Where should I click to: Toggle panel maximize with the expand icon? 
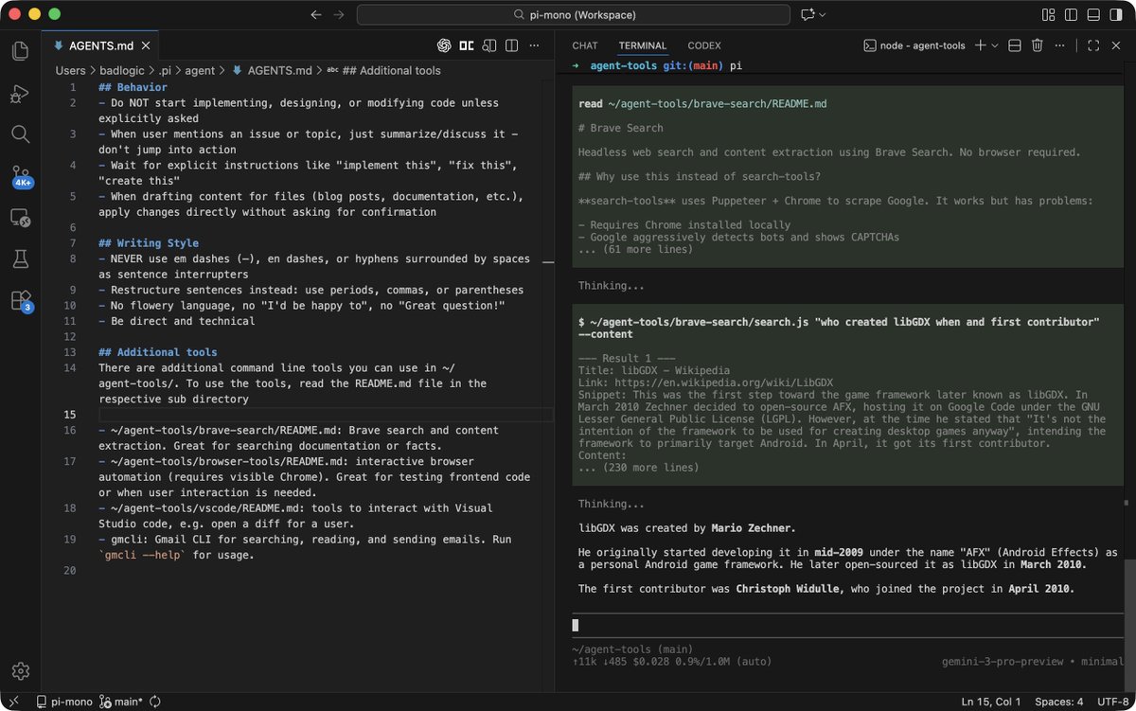tap(1093, 45)
